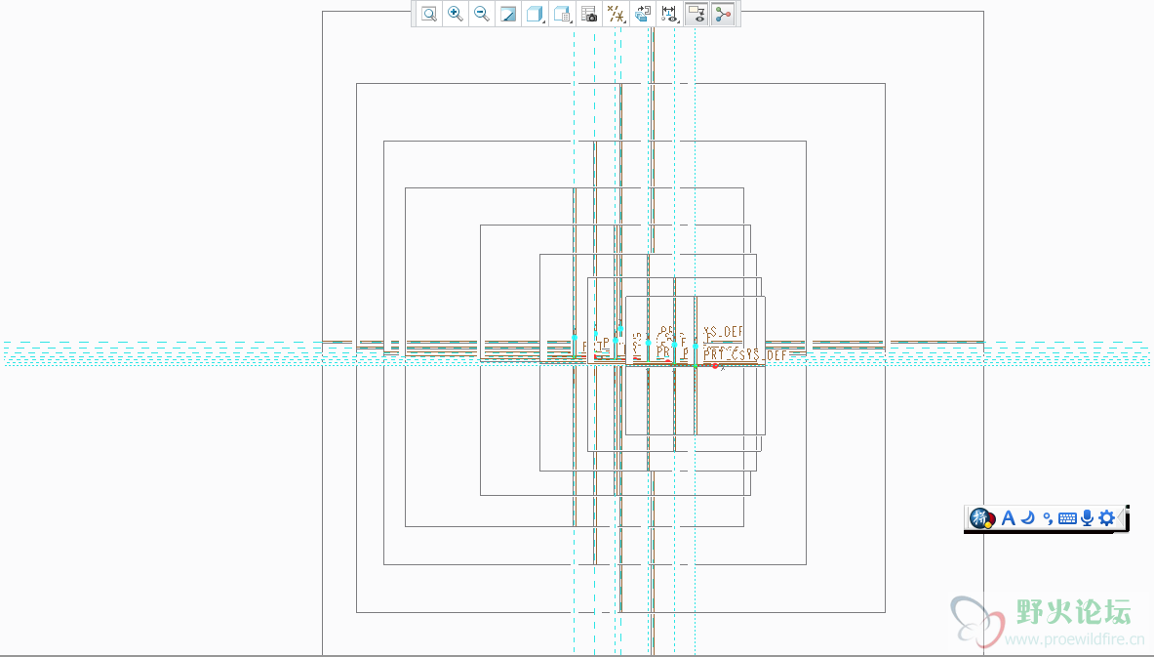Open the Datum Display Filters dropdown
Image resolution: width=1154 pixels, height=657 pixels.
[x=616, y=14]
